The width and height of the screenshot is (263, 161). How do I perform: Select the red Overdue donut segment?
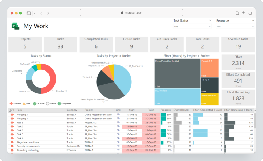click(53, 79)
